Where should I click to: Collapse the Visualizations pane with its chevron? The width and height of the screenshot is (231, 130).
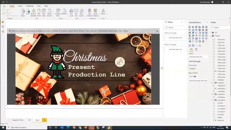tap(207, 22)
